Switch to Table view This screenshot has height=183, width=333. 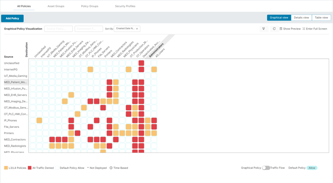(x=321, y=17)
